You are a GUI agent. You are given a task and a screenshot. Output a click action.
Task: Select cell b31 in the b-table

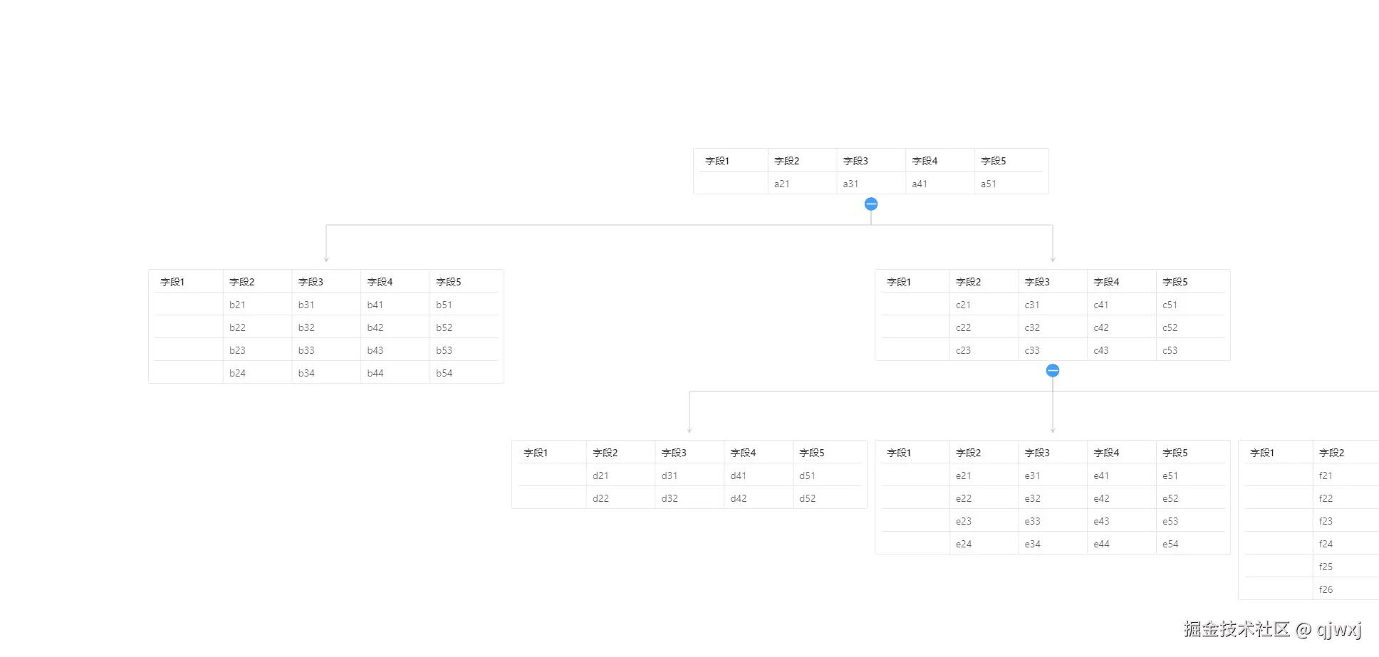click(306, 304)
